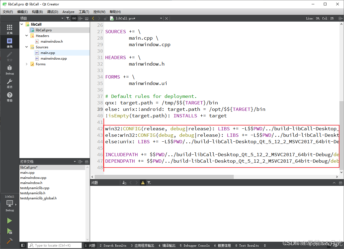This screenshot has height=249, width=344.
Task: Collapse the Headers folder
Action: [x=26, y=36]
